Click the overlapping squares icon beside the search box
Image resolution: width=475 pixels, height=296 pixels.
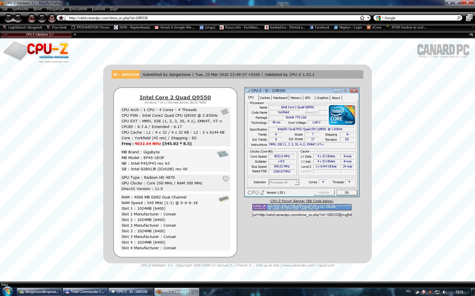coord(469,18)
